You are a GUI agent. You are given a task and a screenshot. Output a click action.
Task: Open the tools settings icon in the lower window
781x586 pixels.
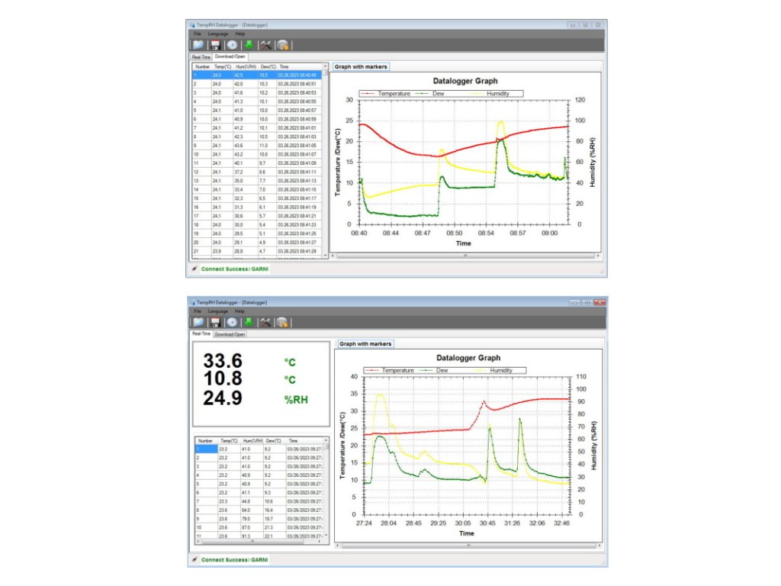tap(265, 323)
